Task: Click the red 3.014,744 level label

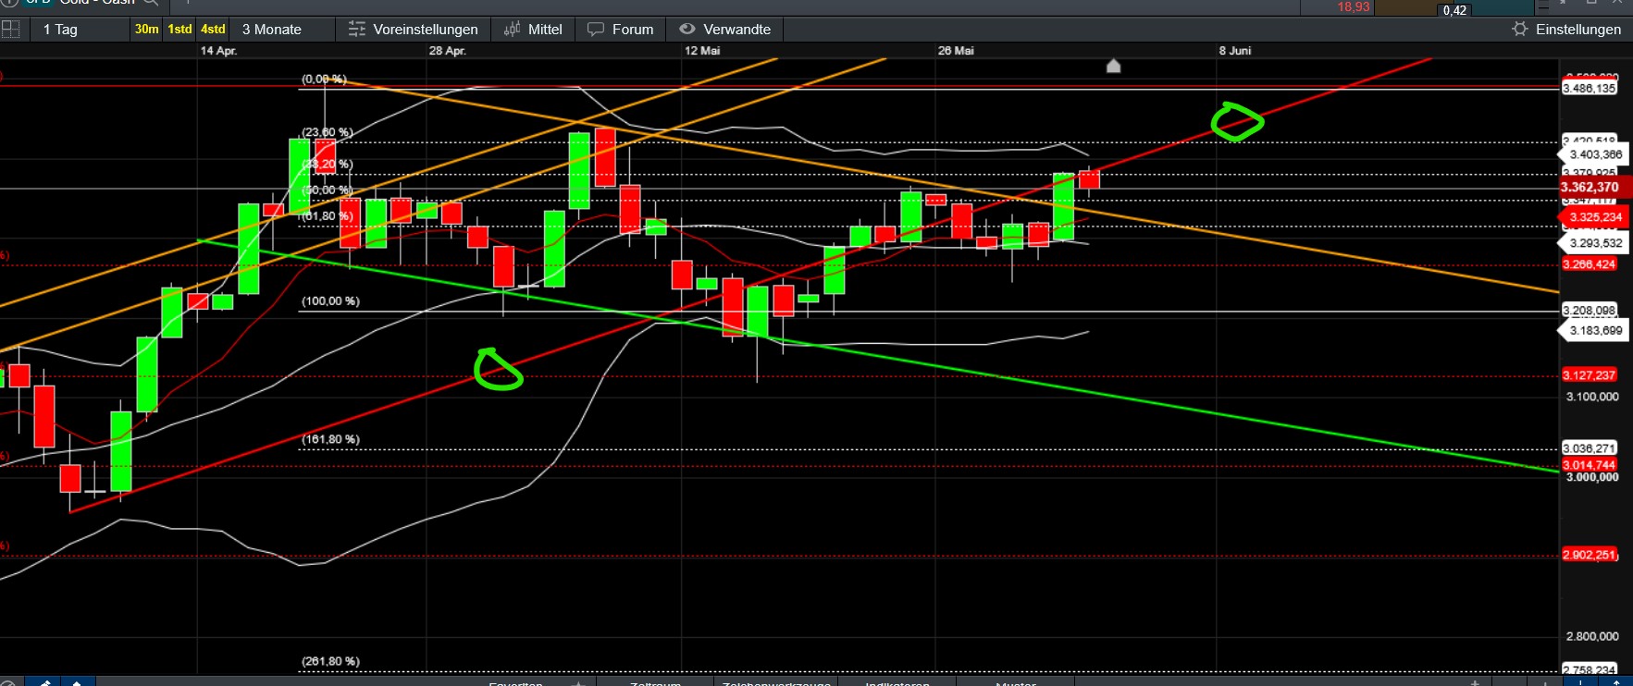Action: tap(1590, 465)
